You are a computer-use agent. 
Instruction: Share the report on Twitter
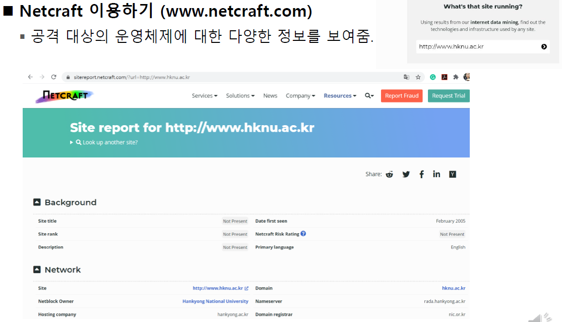point(406,174)
